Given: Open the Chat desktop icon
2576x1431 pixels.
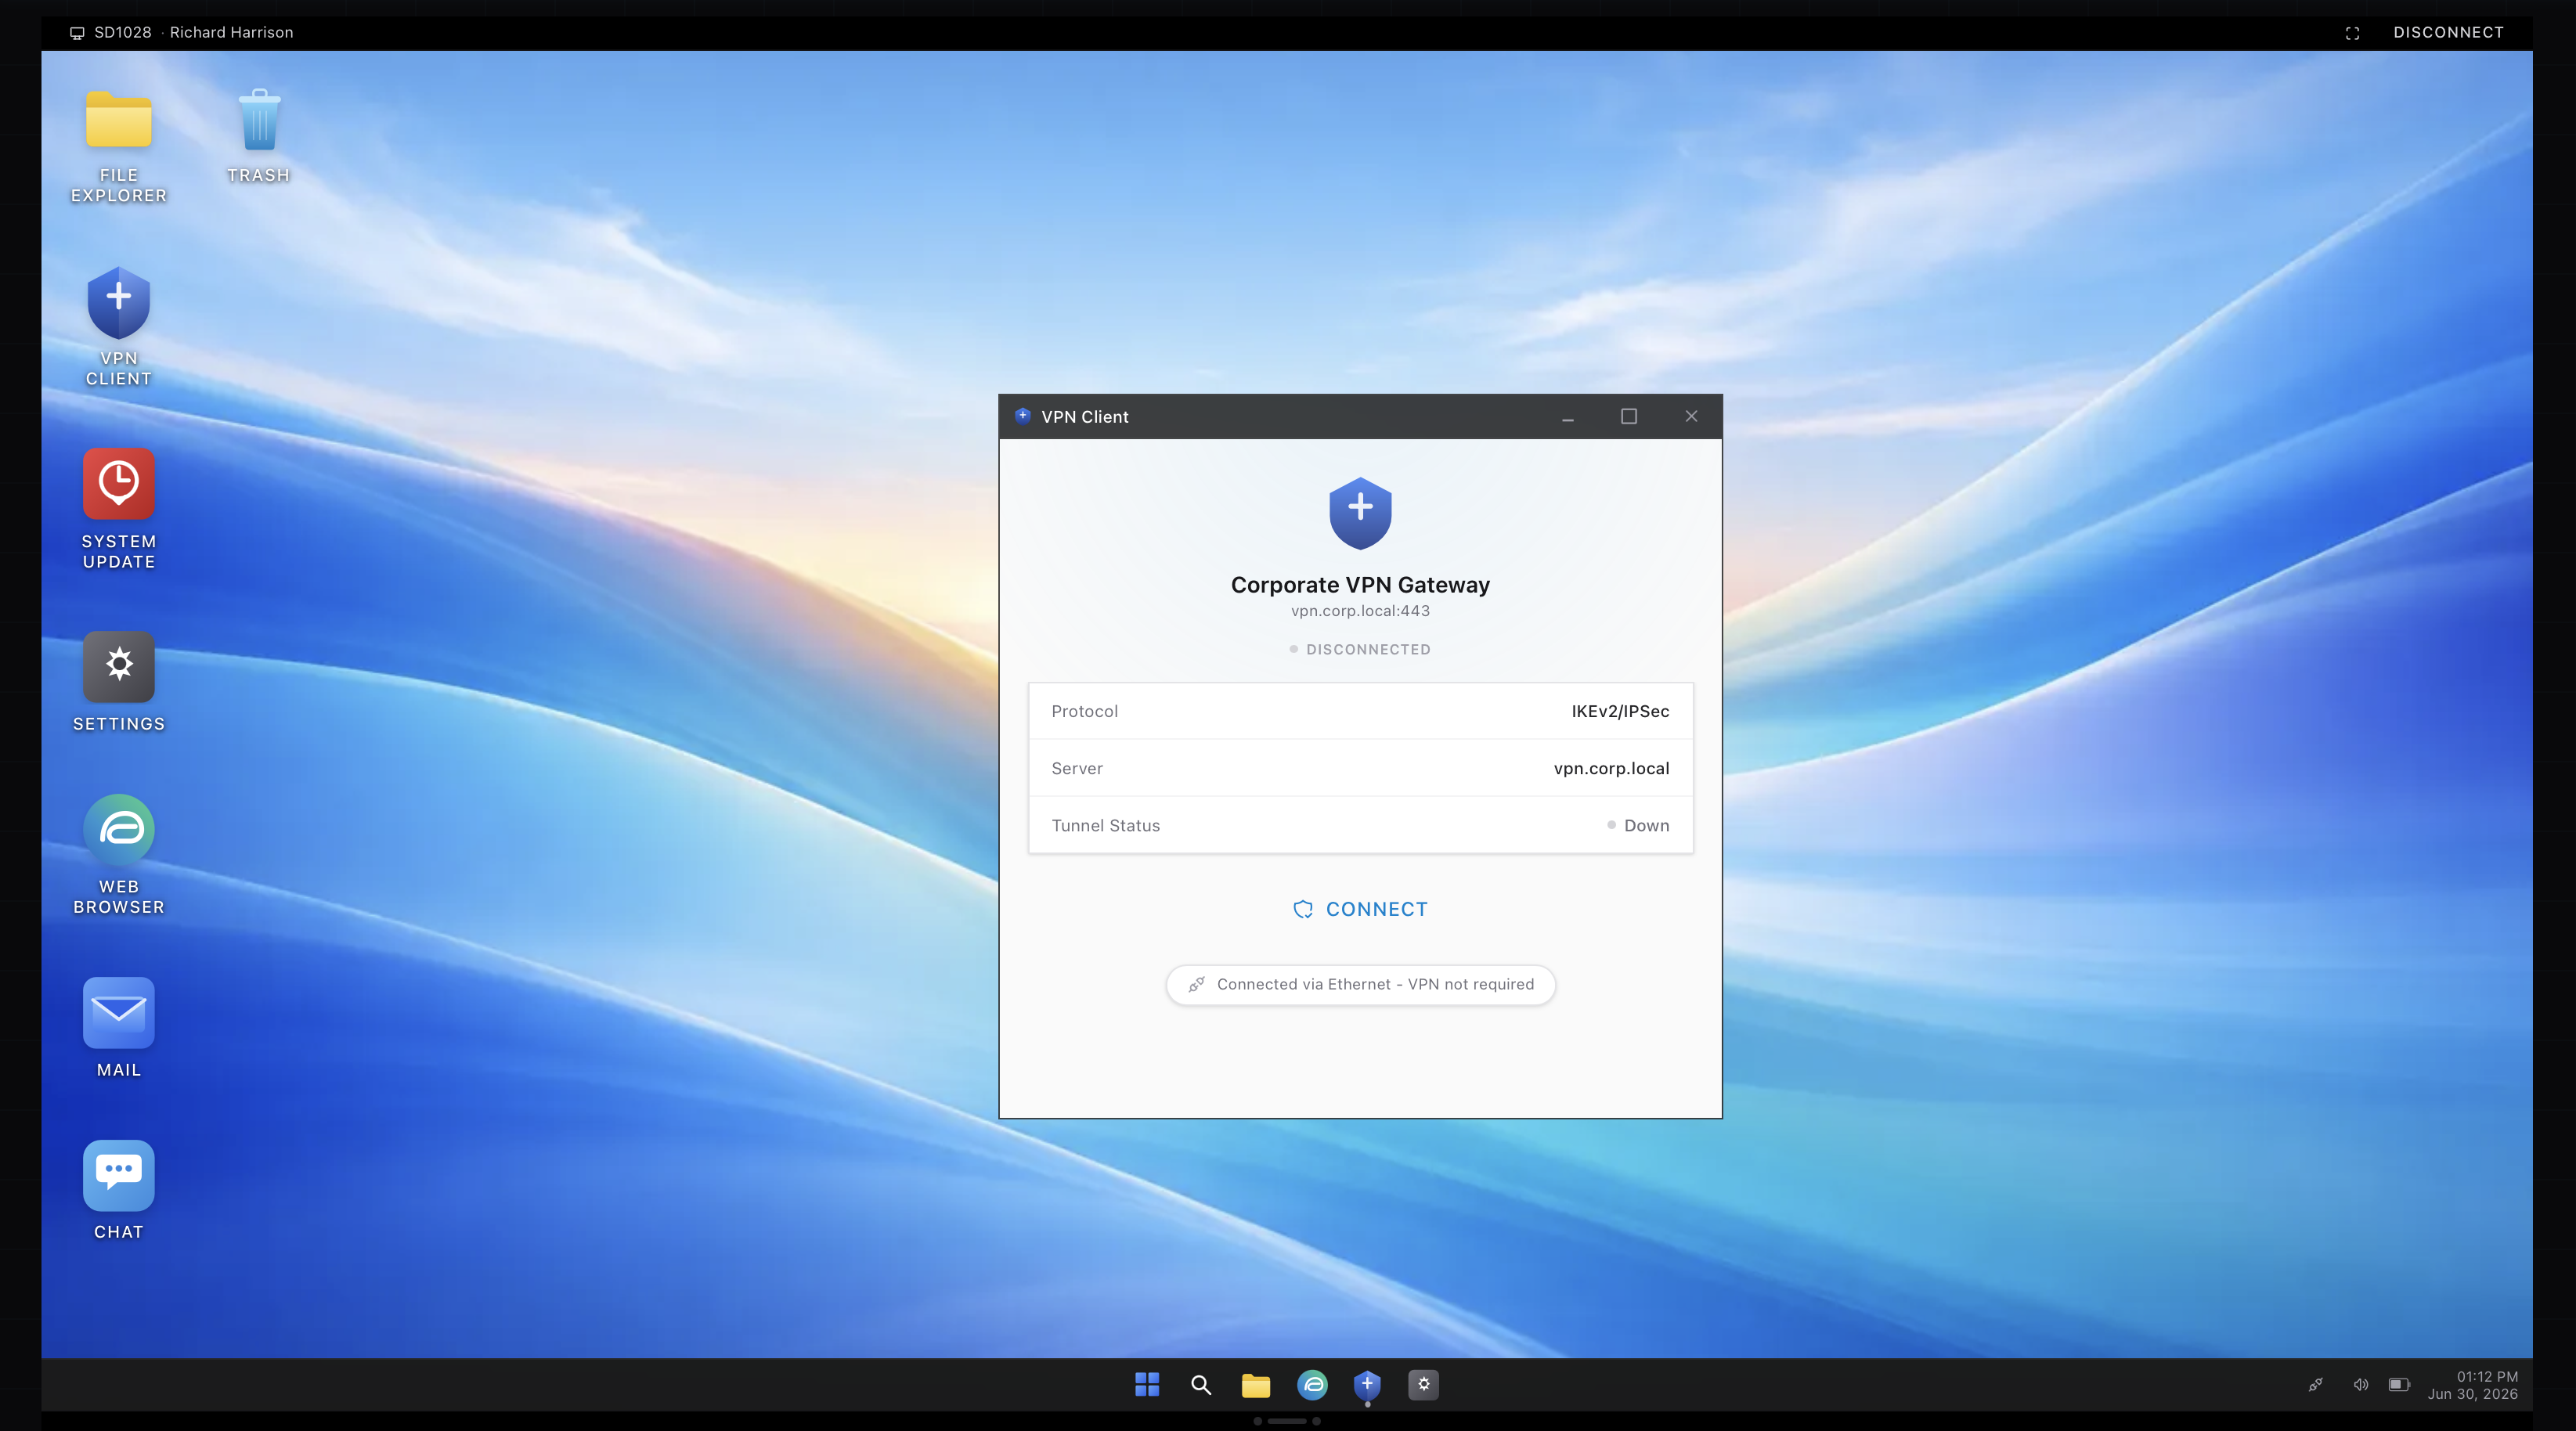Looking at the screenshot, I should pos(118,1191).
